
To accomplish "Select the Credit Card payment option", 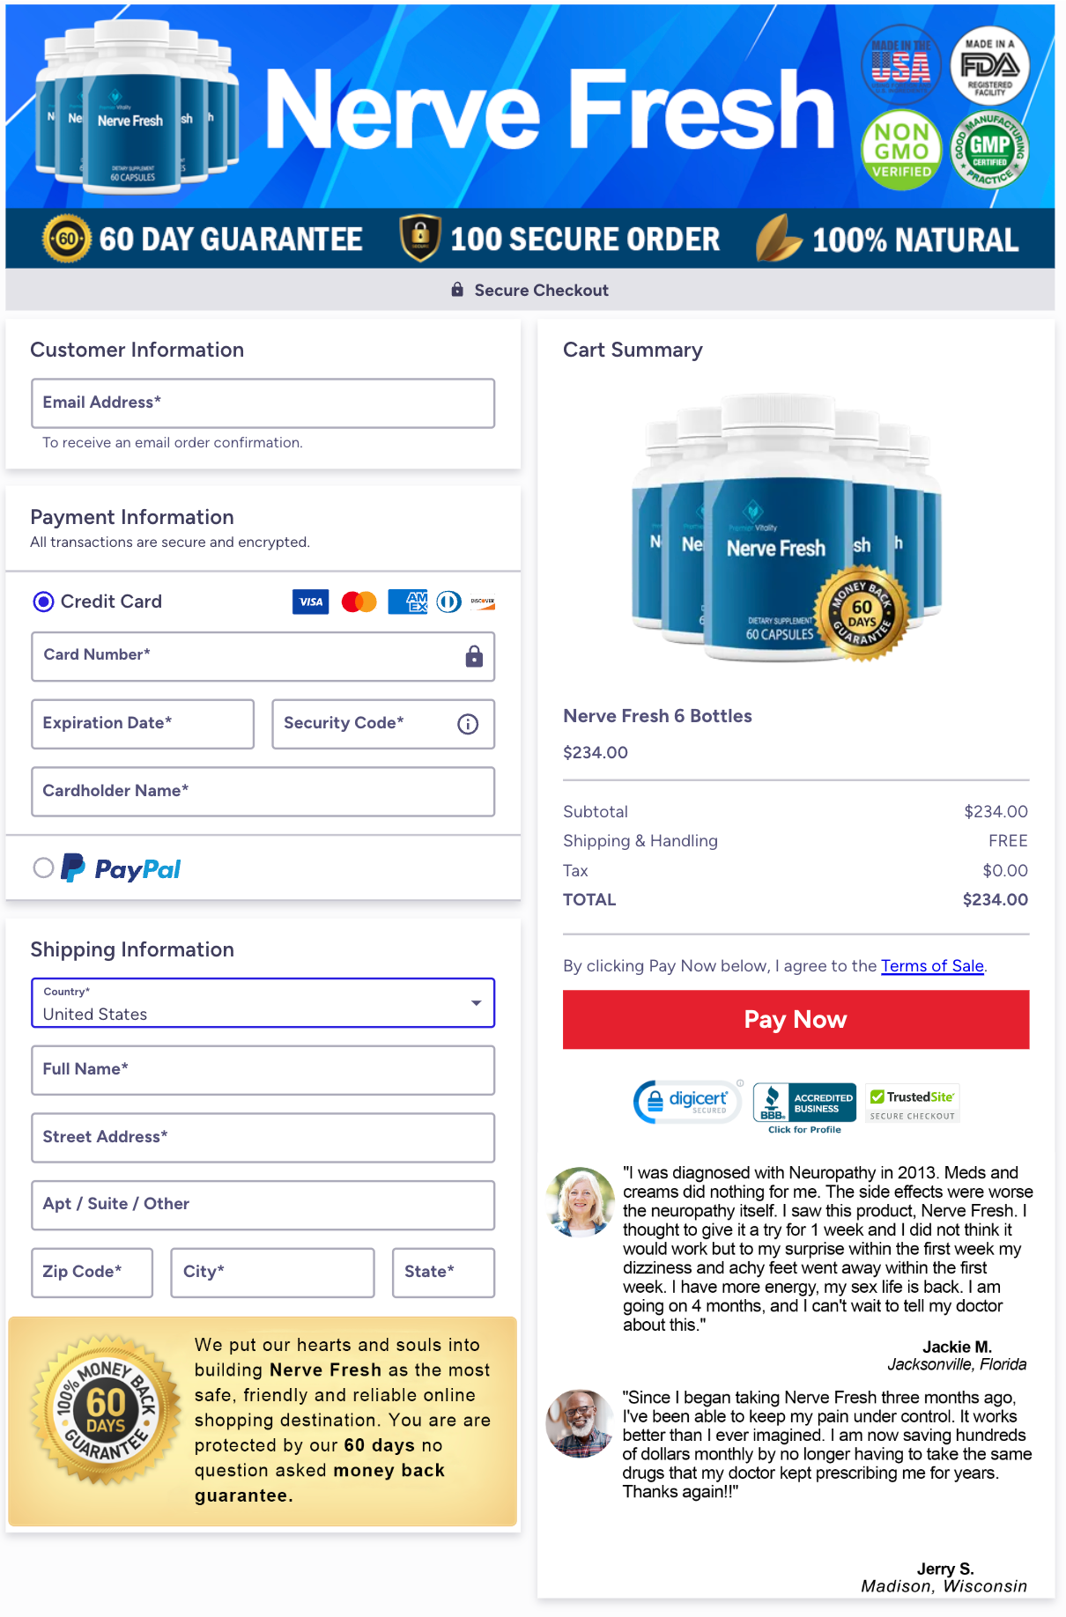I will coord(43,602).
